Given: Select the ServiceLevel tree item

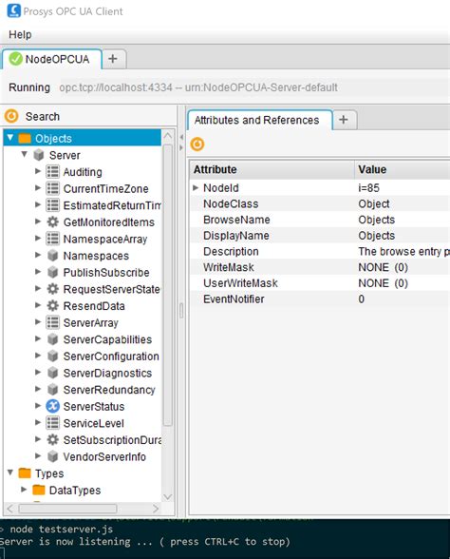Looking at the screenshot, I should pos(94,423).
